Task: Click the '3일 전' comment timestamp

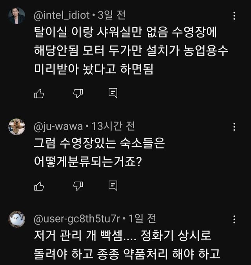Action: point(111,15)
